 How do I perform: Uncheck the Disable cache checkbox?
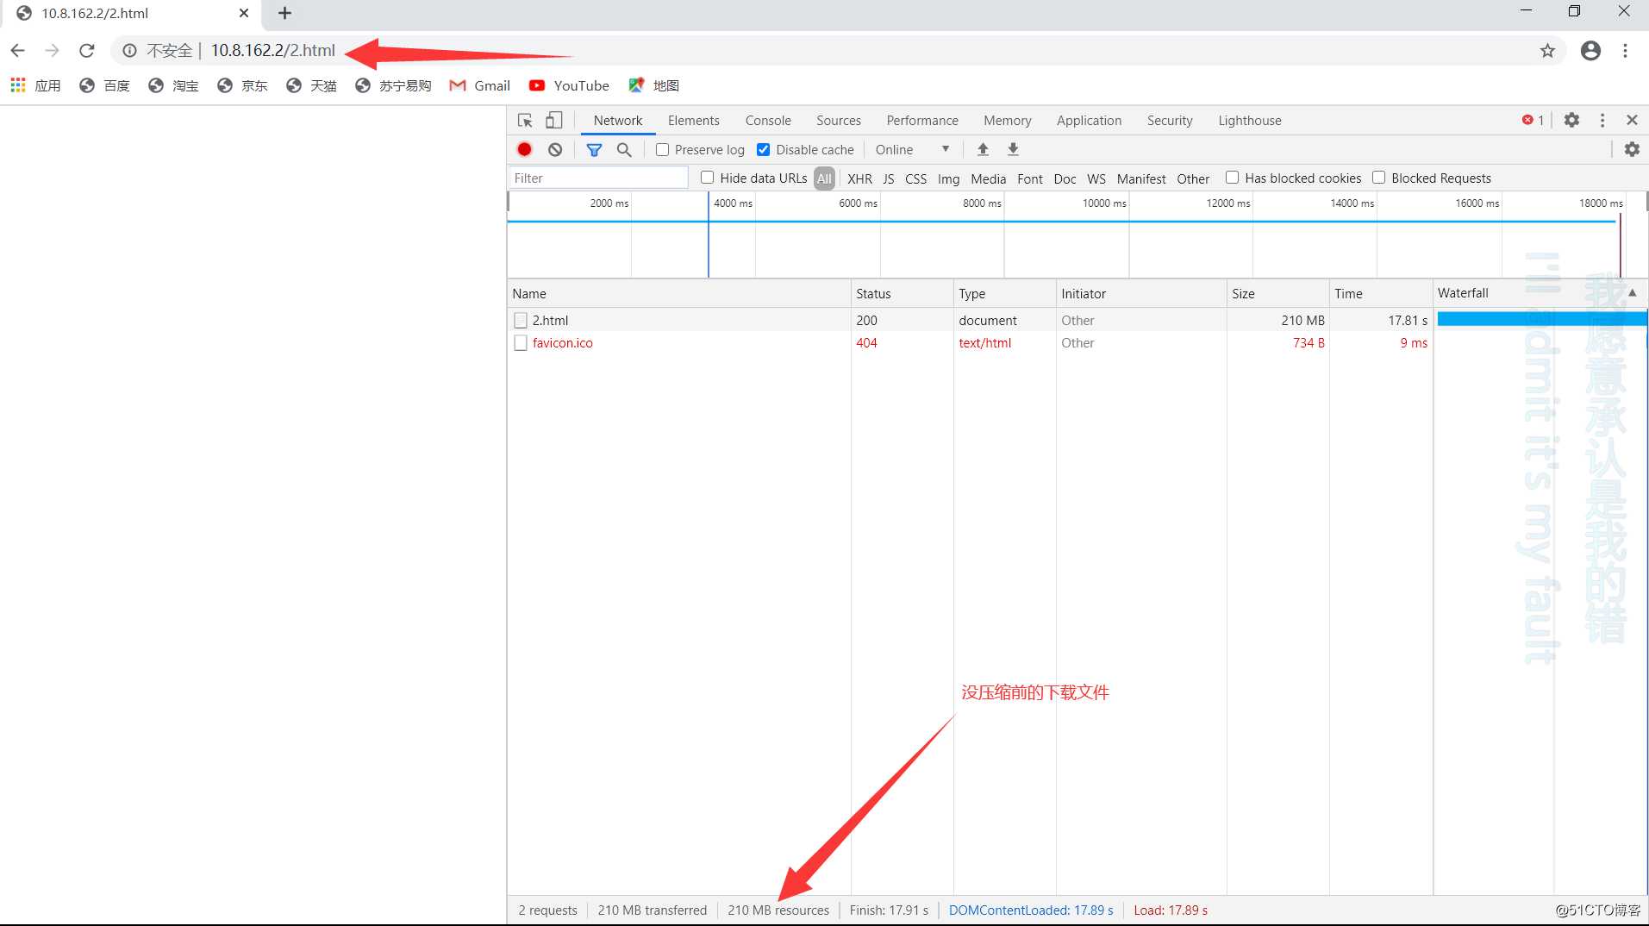[x=763, y=149]
